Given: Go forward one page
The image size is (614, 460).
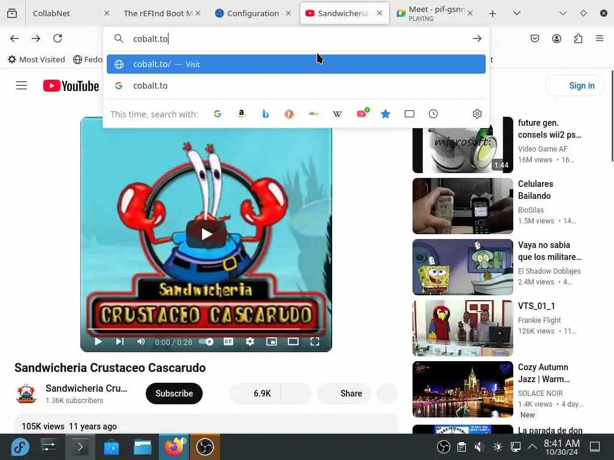Looking at the screenshot, I should (x=36, y=38).
